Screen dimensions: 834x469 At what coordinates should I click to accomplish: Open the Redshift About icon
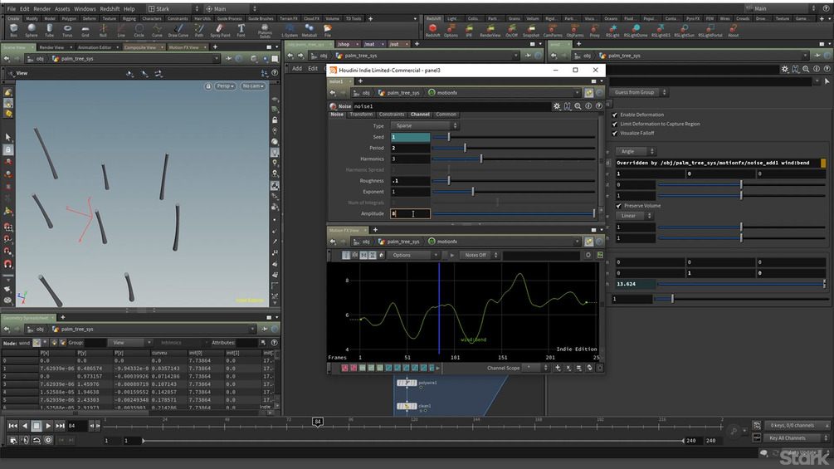tap(733, 30)
